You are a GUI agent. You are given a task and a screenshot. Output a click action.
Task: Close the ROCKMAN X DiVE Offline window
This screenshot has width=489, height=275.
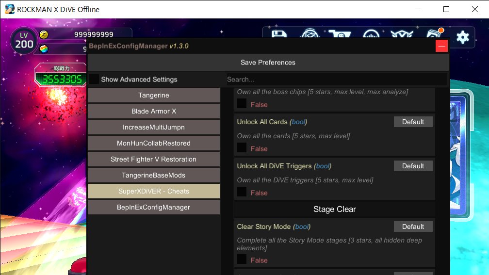(474, 9)
